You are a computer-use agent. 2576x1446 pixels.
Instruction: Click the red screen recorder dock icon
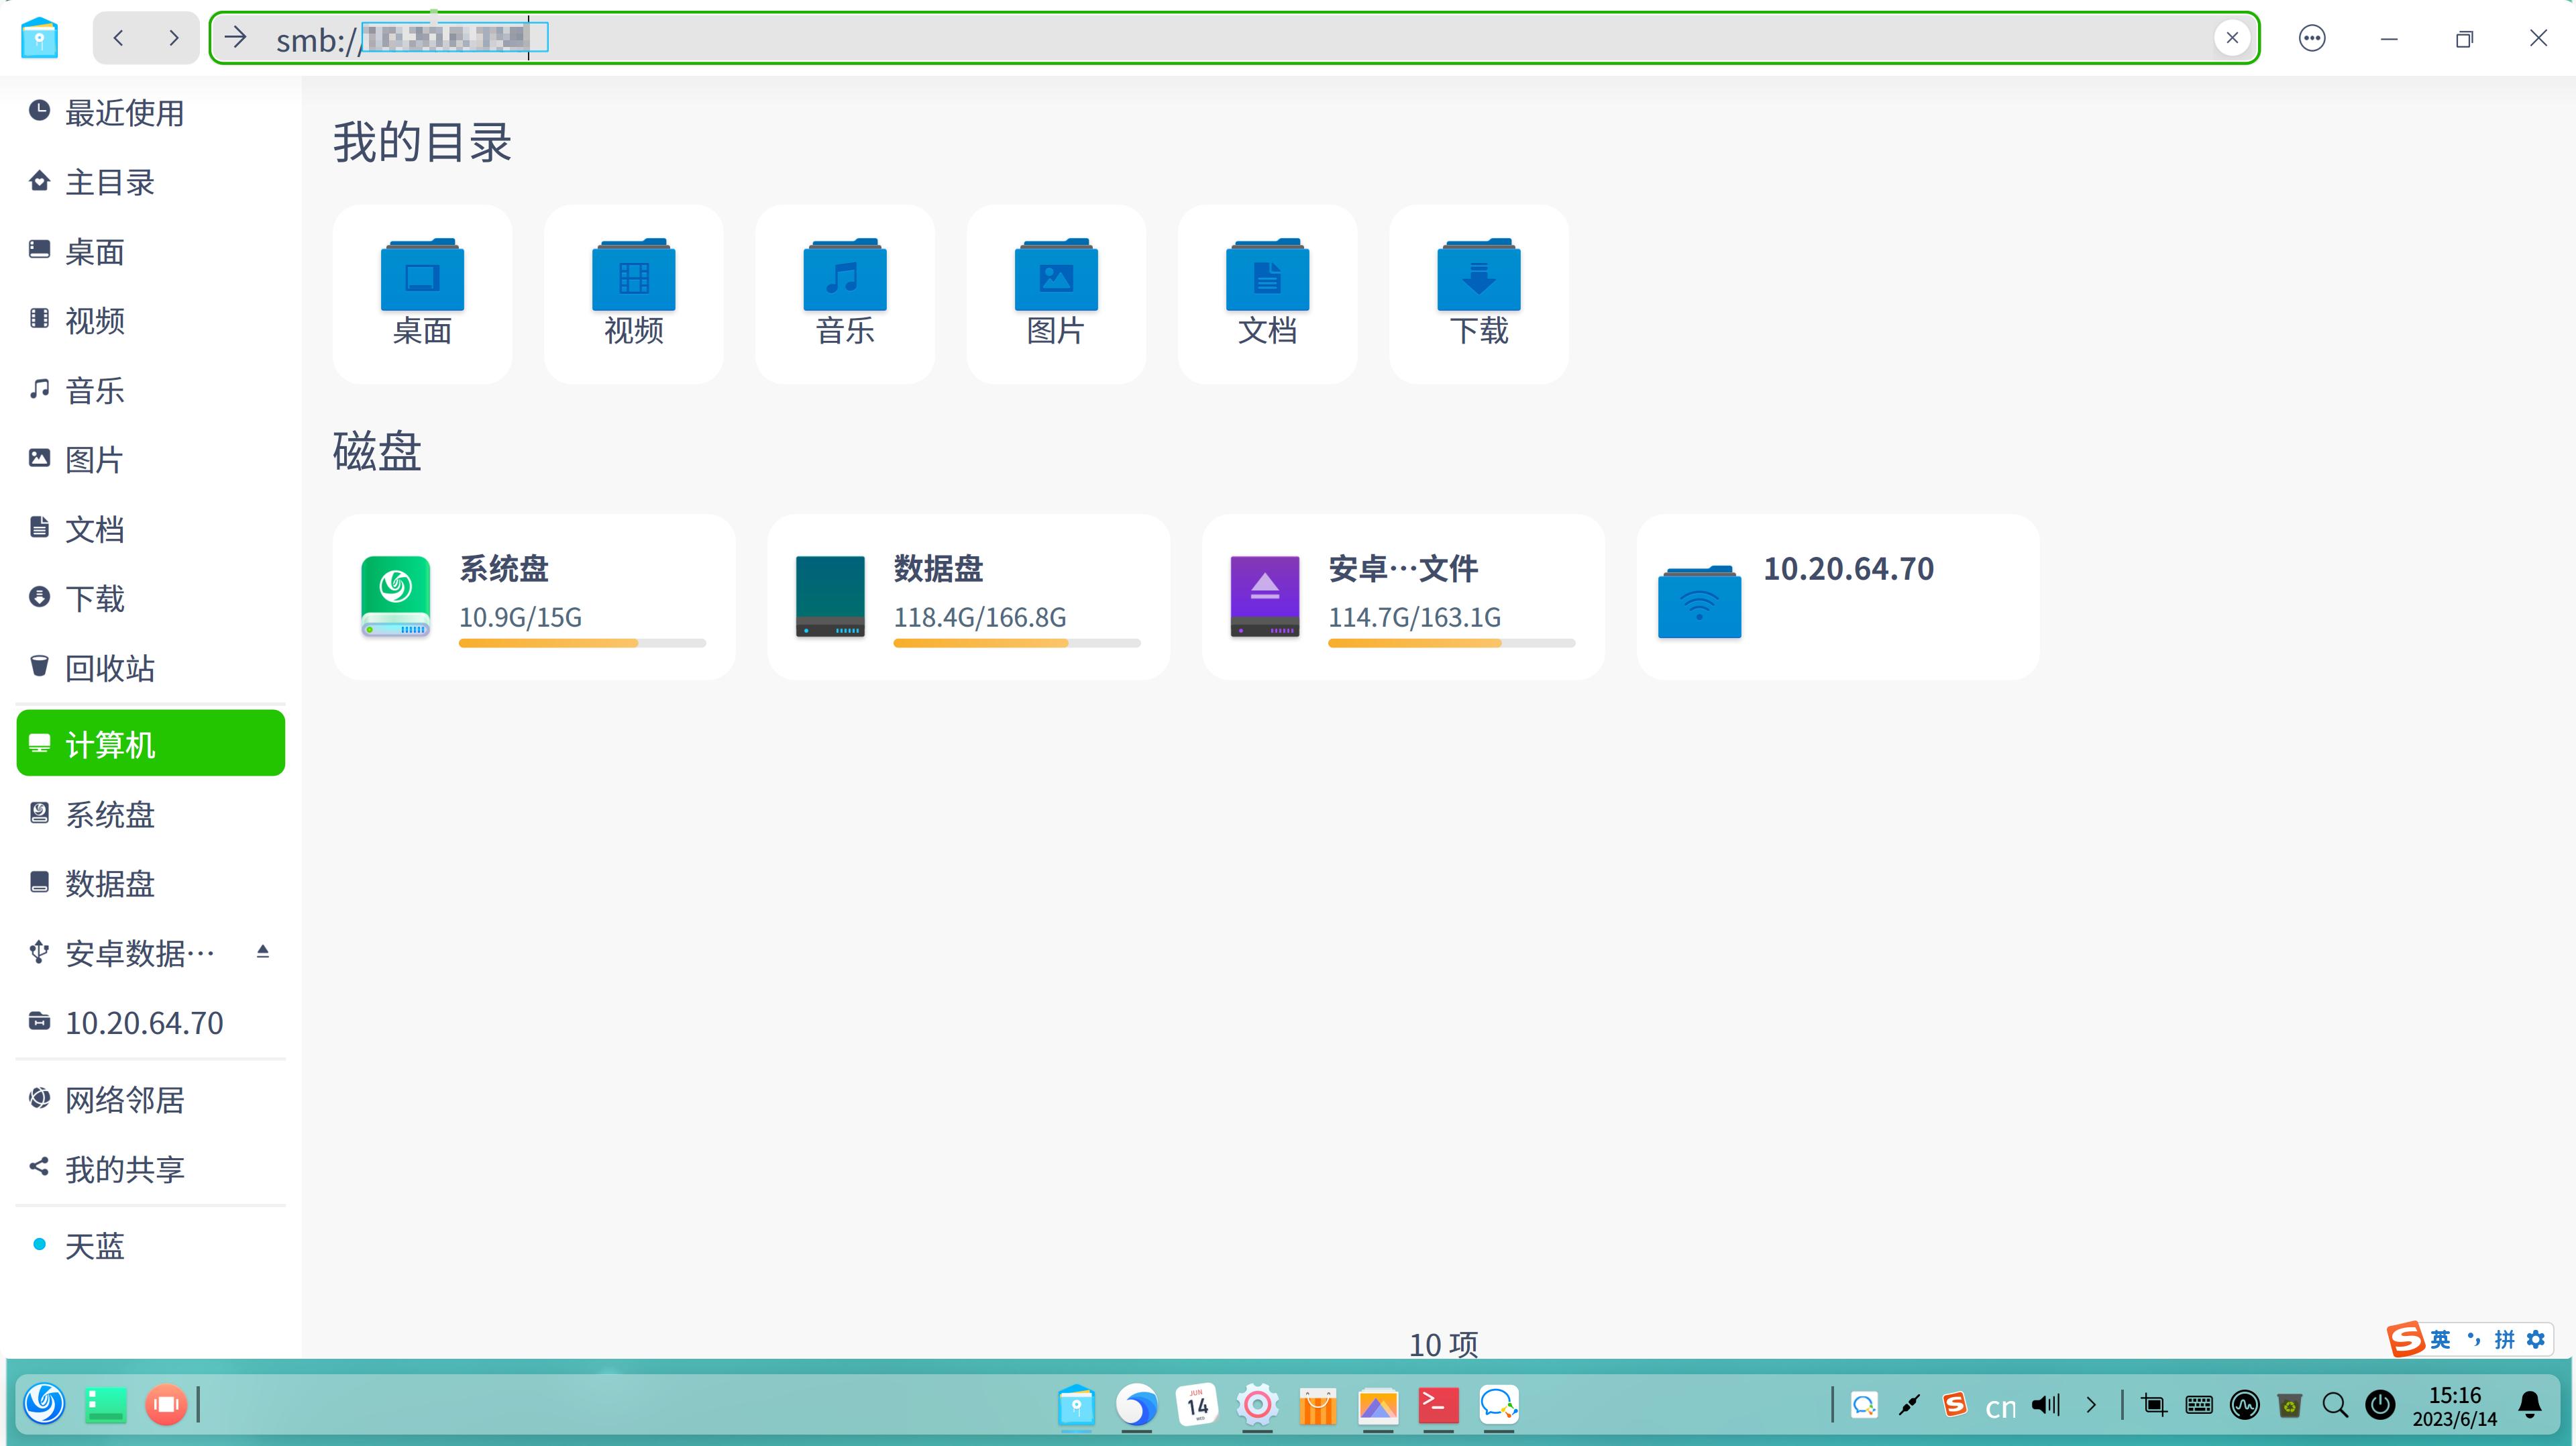(x=166, y=1404)
